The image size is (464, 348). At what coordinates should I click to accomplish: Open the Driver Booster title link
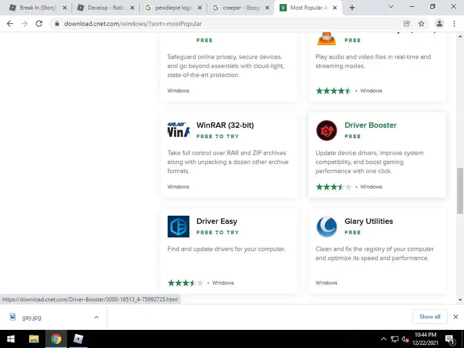click(x=371, y=125)
